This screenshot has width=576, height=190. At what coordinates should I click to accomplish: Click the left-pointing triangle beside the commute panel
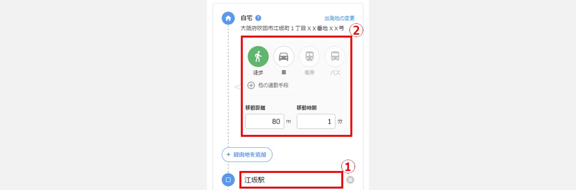click(238, 87)
